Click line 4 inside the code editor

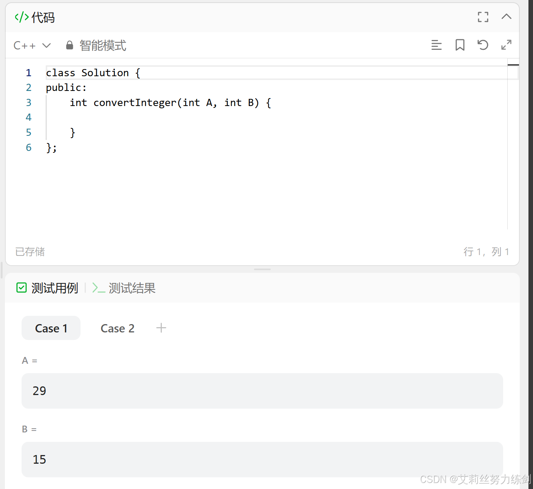click(x=276, y=117)
